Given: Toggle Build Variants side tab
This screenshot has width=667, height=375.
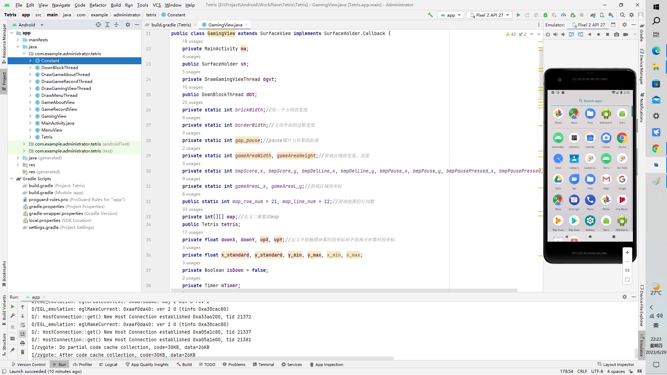Looking at the screenshot, I should (x=4, y=310).
